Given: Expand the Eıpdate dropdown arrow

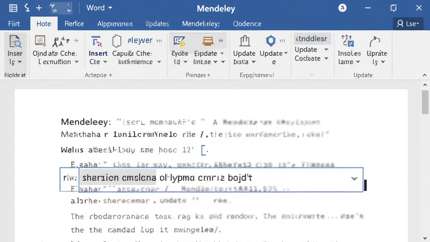Looking at the screenshot, I should click(x=222, y=53).
